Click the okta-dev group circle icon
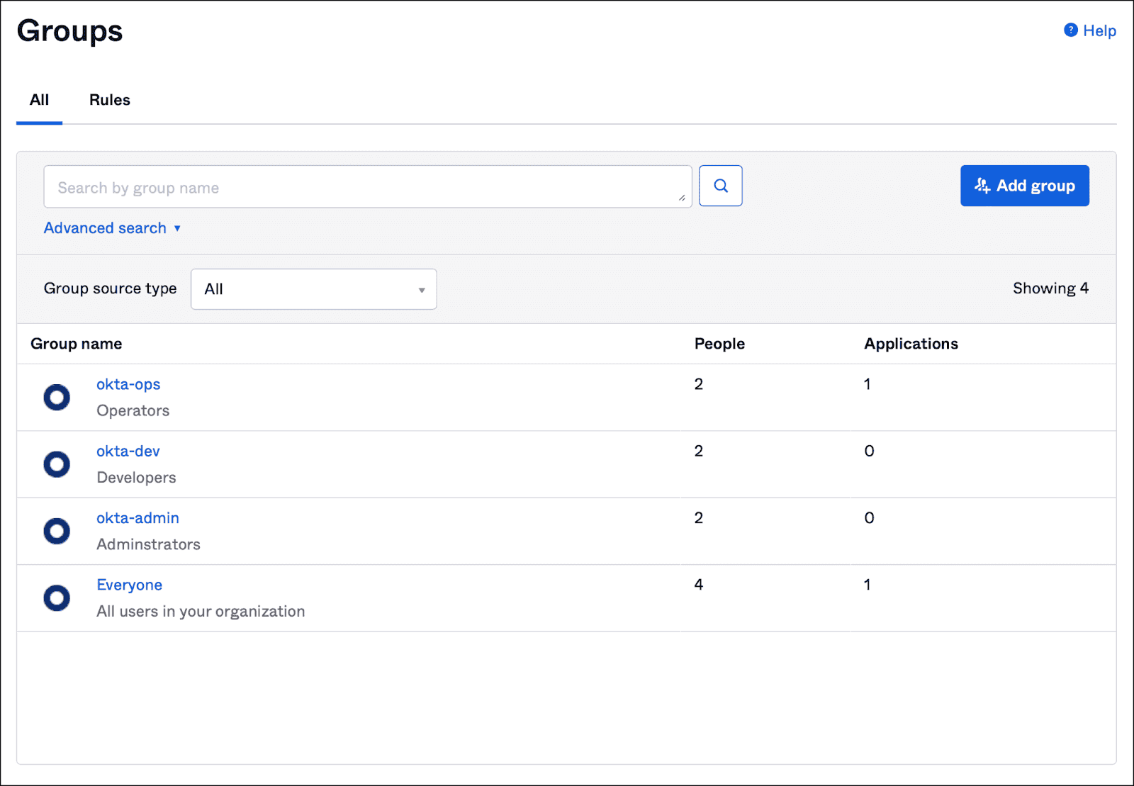 coord(57,464)
